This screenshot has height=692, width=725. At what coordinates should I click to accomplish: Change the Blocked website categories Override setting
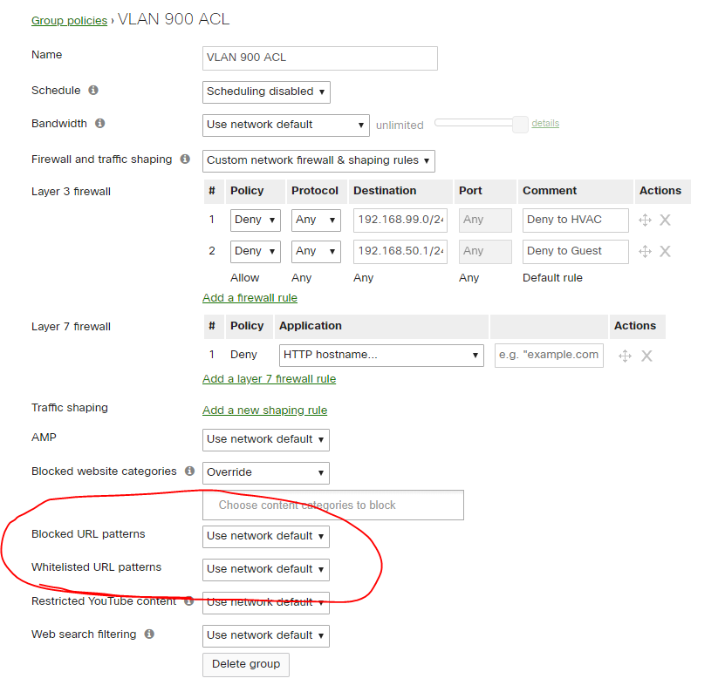tap(265, 472)
